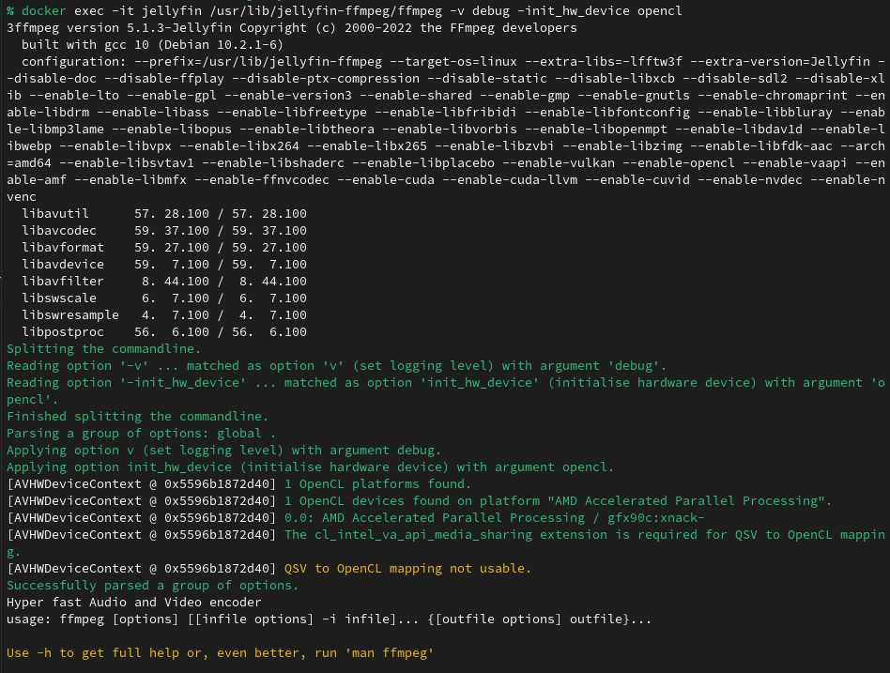Click the 'QSV to OpenCL mapping not usable.' warning

coord(407,569)
